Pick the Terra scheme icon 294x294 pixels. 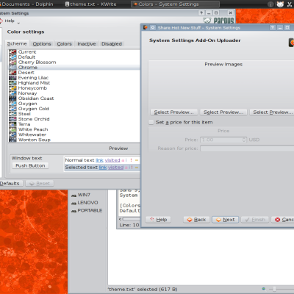coord(12,124)
